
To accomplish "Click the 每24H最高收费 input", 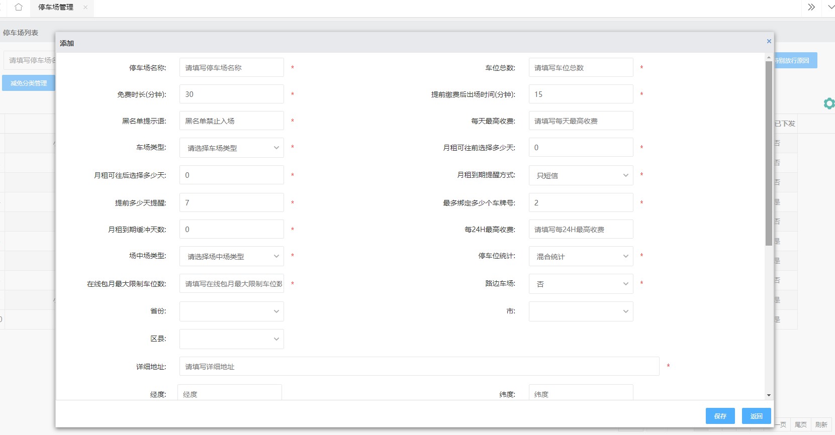I will 581,229.
